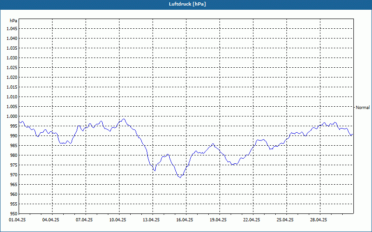Select the 04.04.25 date label

[51, 220]
